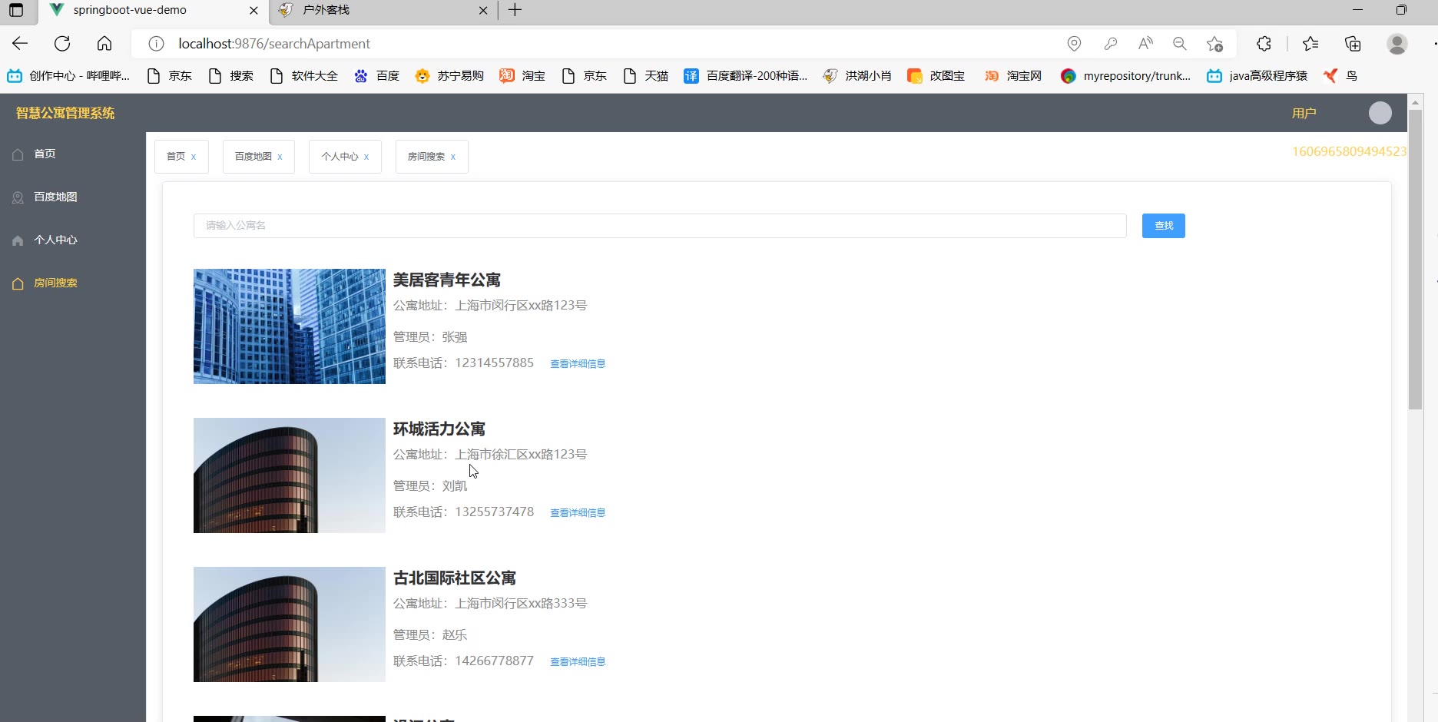The image size is (1438, 722).
Task: Open 百度翻译 bookmark
Action: pos(746,76)
